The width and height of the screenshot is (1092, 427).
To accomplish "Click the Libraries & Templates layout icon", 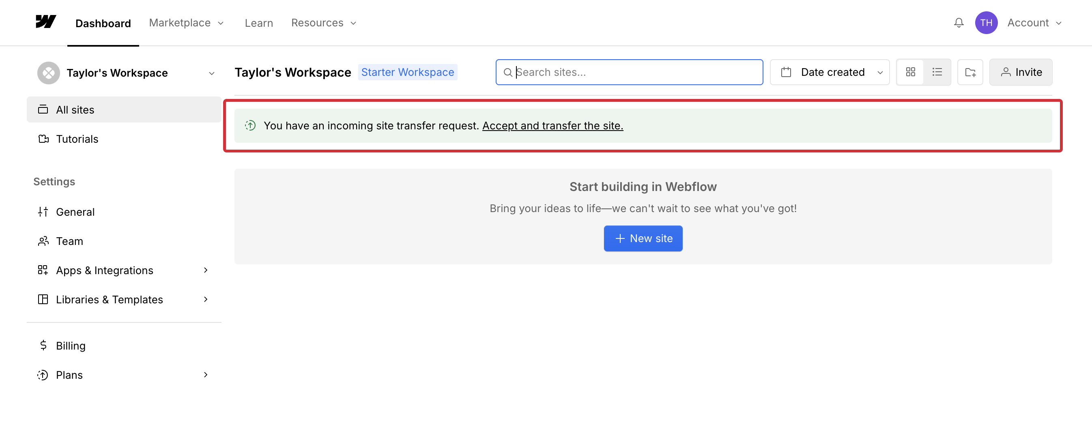I will (x=43, y=300).
